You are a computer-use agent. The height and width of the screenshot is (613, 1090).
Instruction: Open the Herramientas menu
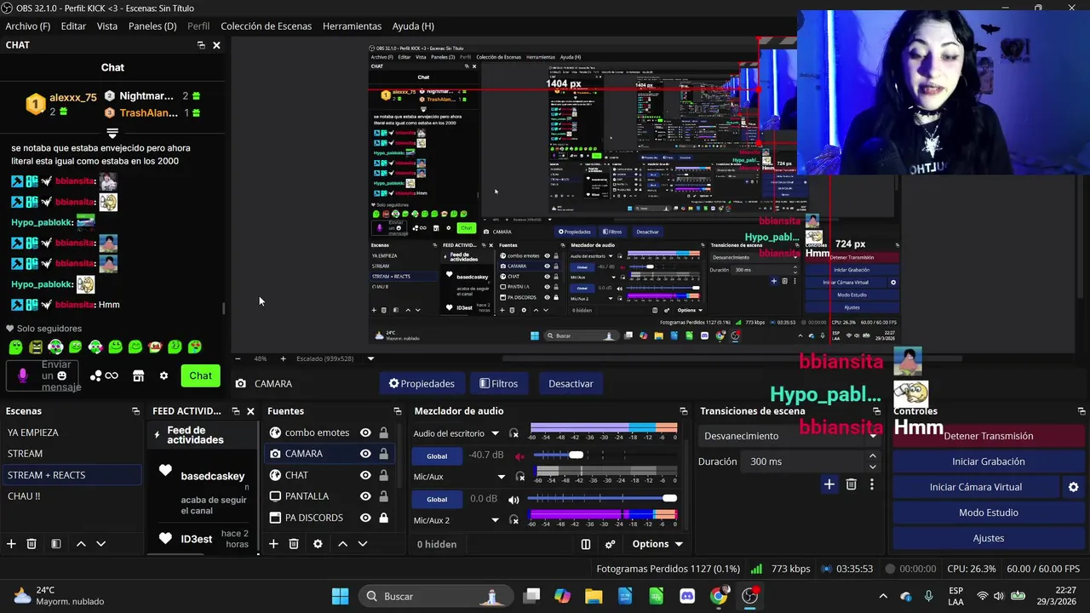[x=352, y=26]
